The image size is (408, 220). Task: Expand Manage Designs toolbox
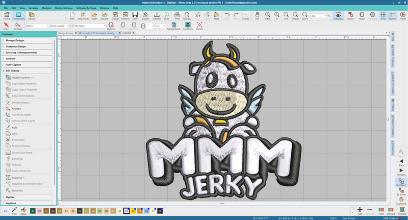[x=27, y=40]
